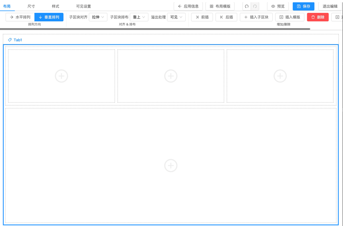
Task: Switch to the 布局 tab
Action: [7, 6]
